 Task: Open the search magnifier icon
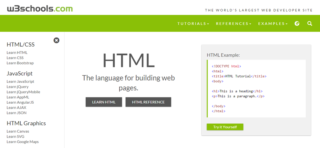pos(310,24)
